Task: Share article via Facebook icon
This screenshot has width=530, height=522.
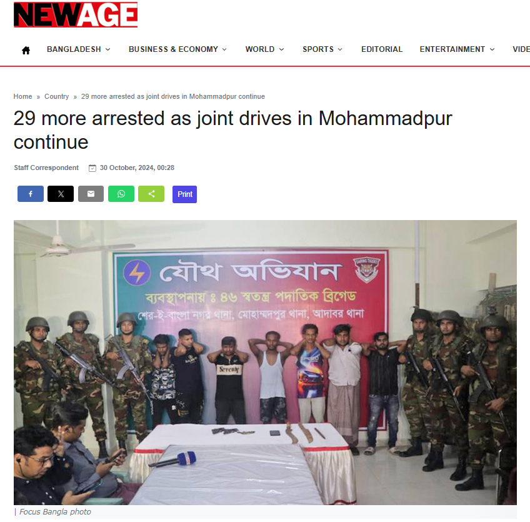Action: [31, 194]
